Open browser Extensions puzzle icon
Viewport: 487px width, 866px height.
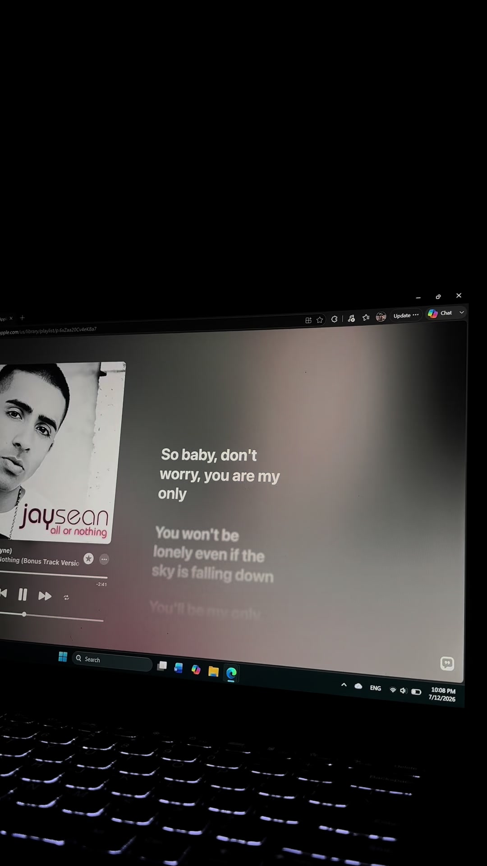(x=334, y=319)
